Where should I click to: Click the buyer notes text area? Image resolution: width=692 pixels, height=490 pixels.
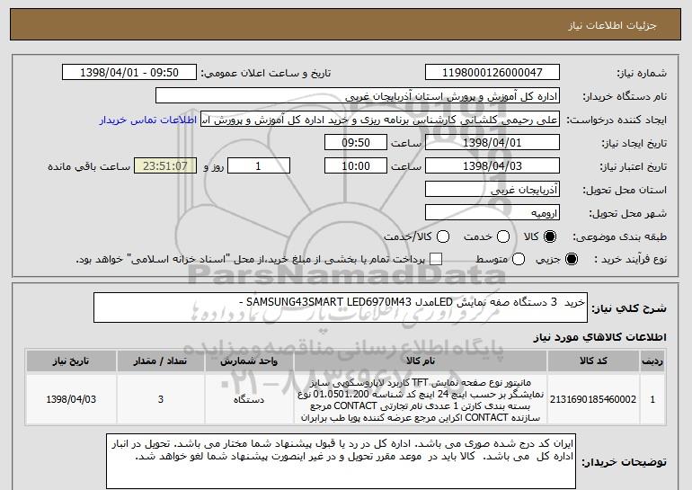(x=341, y=461)
